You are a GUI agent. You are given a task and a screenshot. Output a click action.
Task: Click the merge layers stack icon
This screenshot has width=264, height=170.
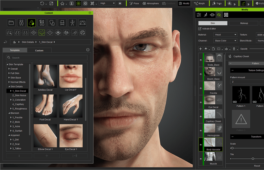coord(226,49)
